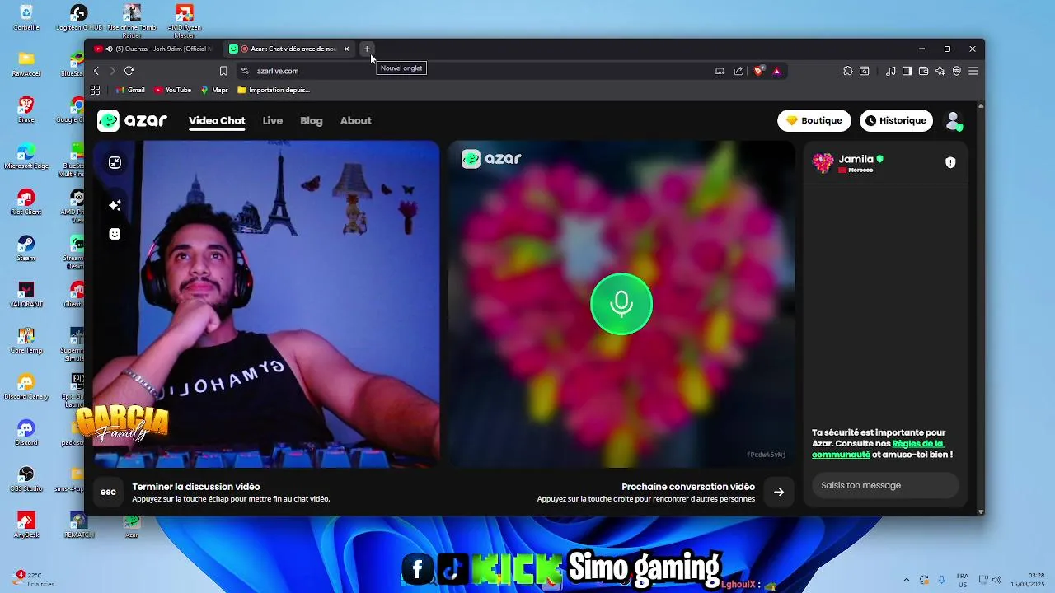
Task: Click the green microphone button on the video
Action: 621,304
